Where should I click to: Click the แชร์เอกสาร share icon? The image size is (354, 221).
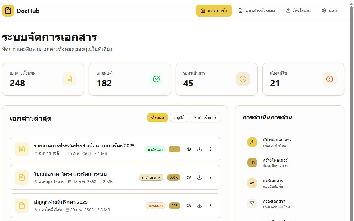click(x=252, y=183)
